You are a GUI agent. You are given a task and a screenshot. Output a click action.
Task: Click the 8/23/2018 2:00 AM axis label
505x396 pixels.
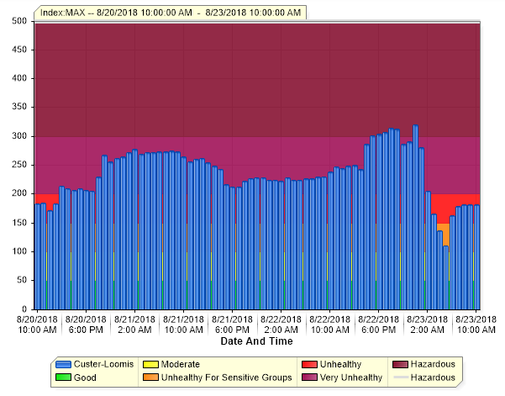[x=428, y=325]
